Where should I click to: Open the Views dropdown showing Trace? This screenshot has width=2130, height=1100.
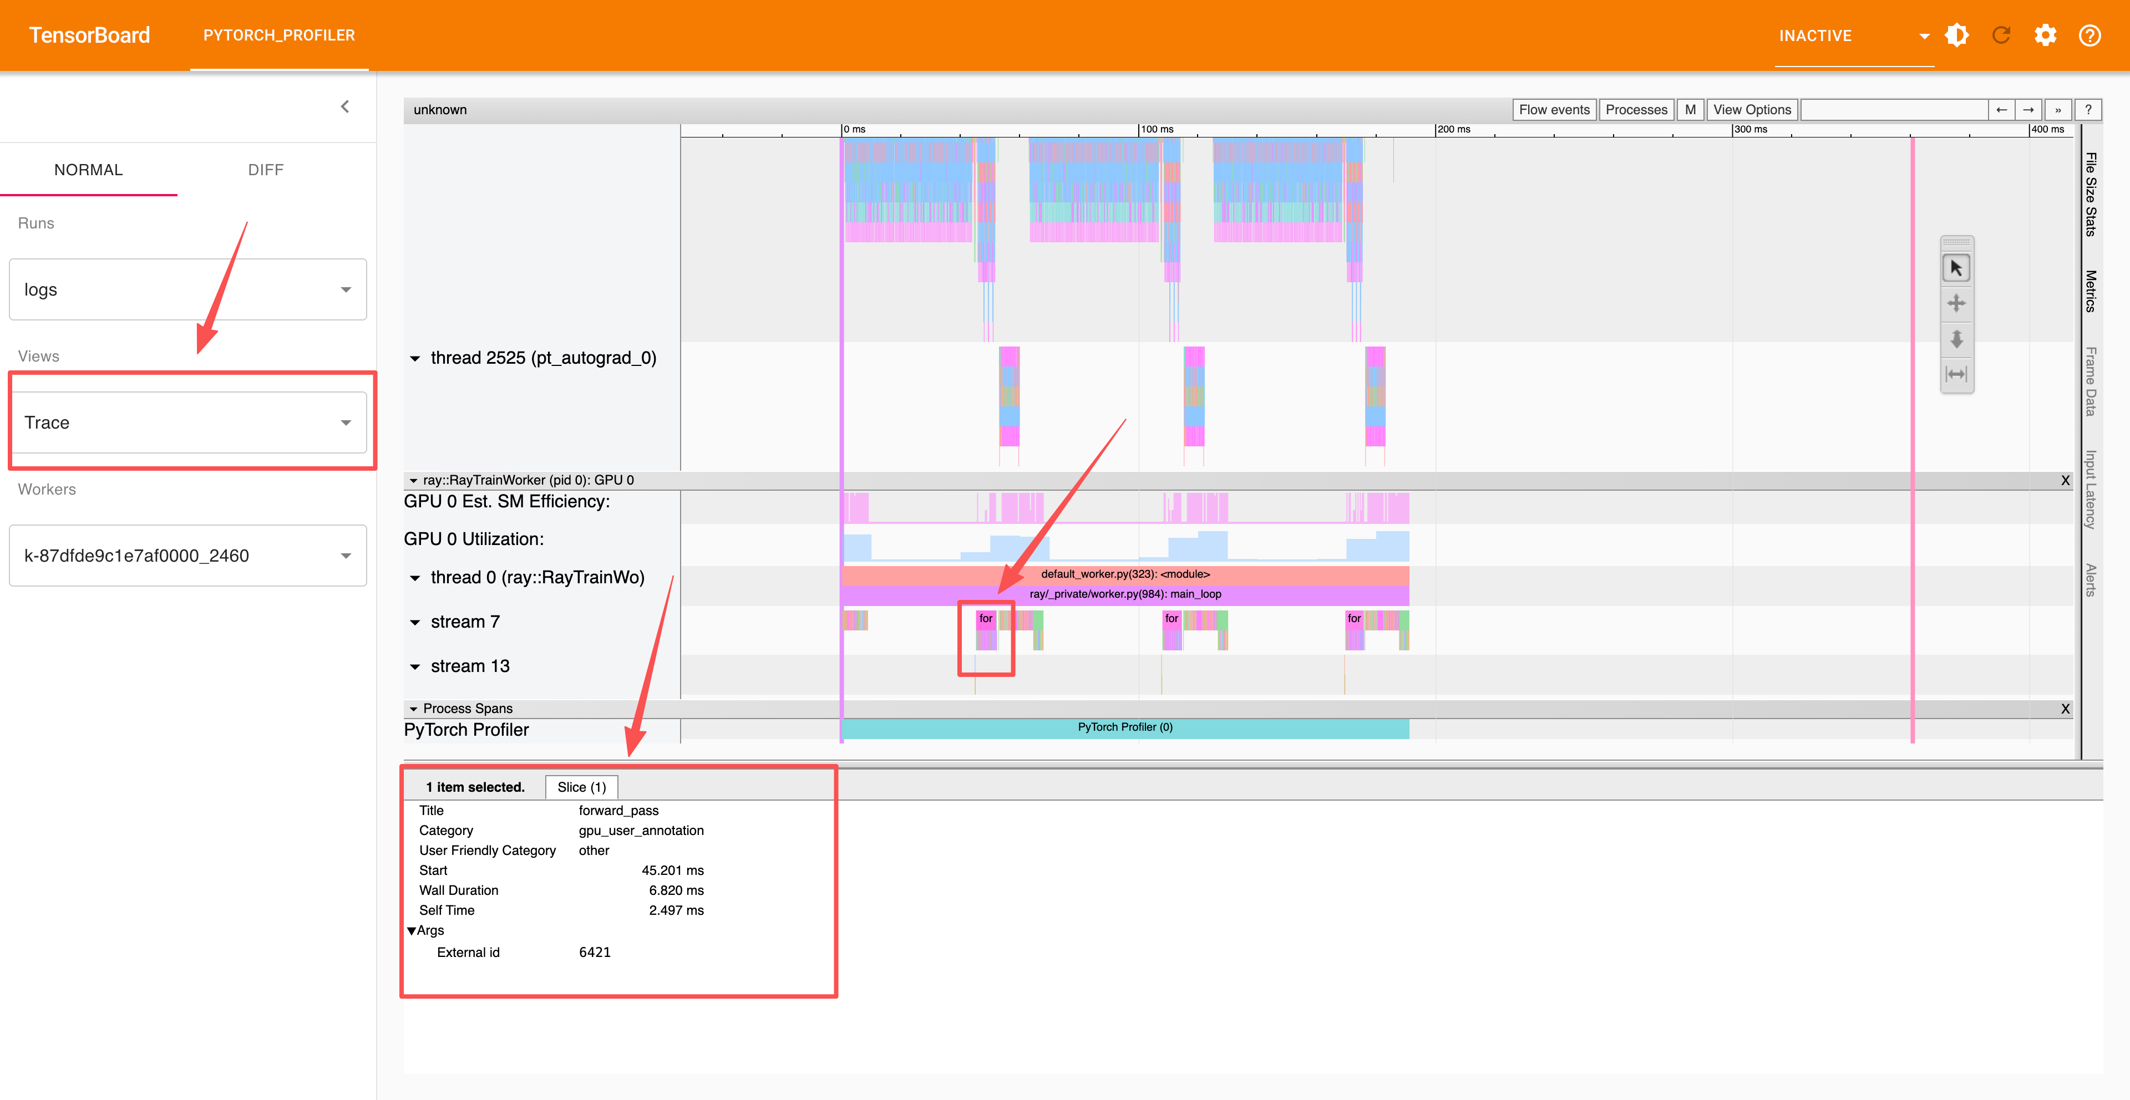[x=187, y=422]
